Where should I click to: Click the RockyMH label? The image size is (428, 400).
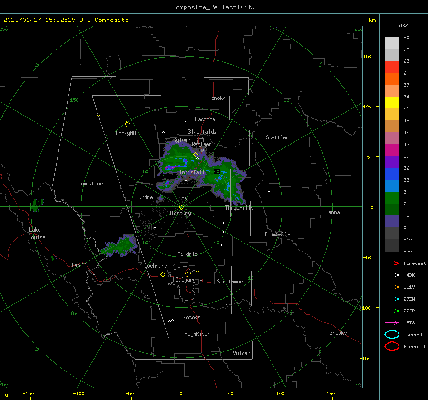(126, 133)
